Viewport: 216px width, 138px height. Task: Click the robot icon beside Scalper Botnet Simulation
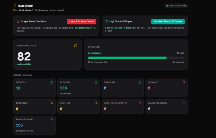click(x=18, y=21)
